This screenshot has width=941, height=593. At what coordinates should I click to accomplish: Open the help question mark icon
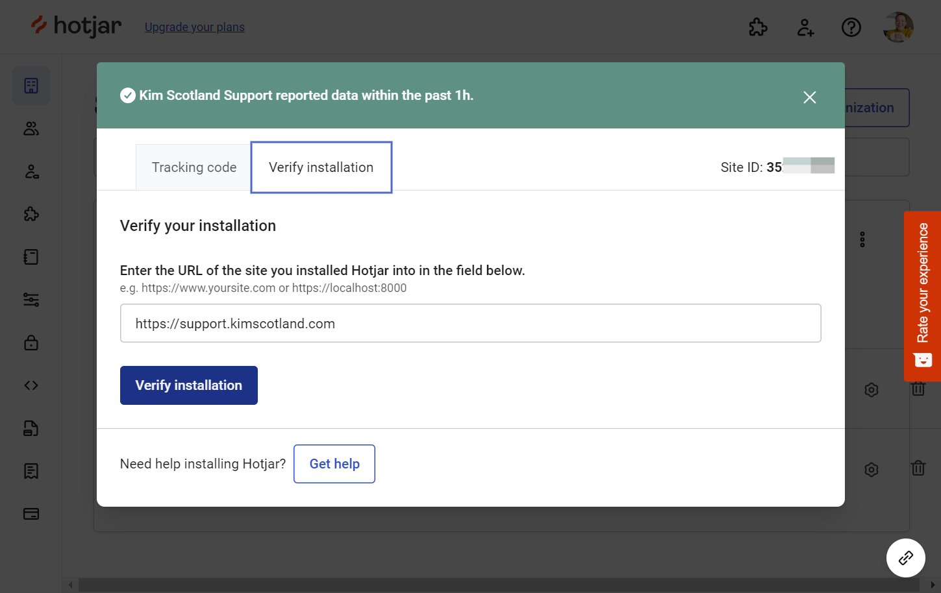click(851, 27)
